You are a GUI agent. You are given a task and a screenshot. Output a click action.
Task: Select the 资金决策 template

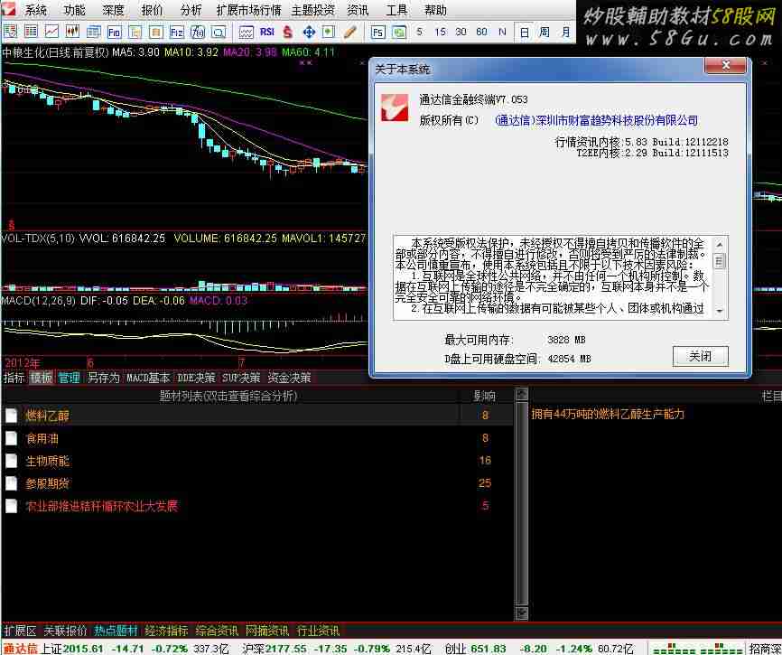289,378
